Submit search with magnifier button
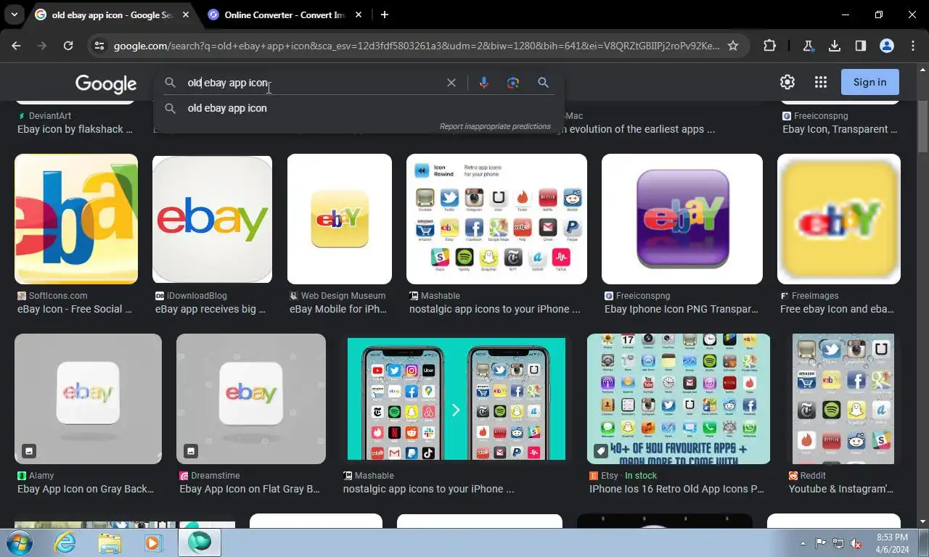Image resolution: width=929 pixels, height=557 pixels. pyautogui.click(x=543, y=83)
